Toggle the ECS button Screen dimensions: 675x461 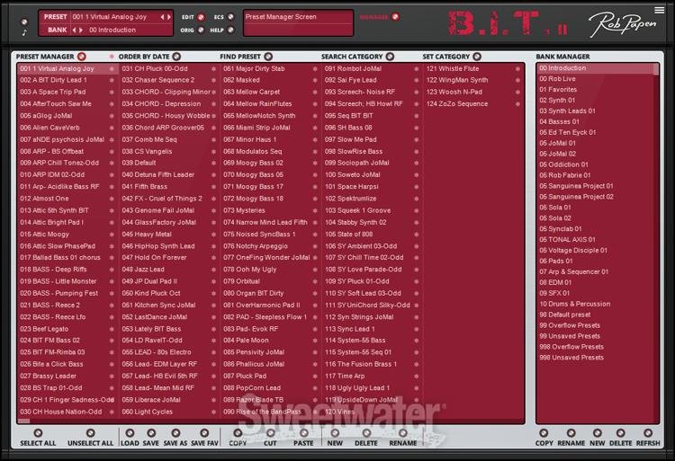point(230,17)
